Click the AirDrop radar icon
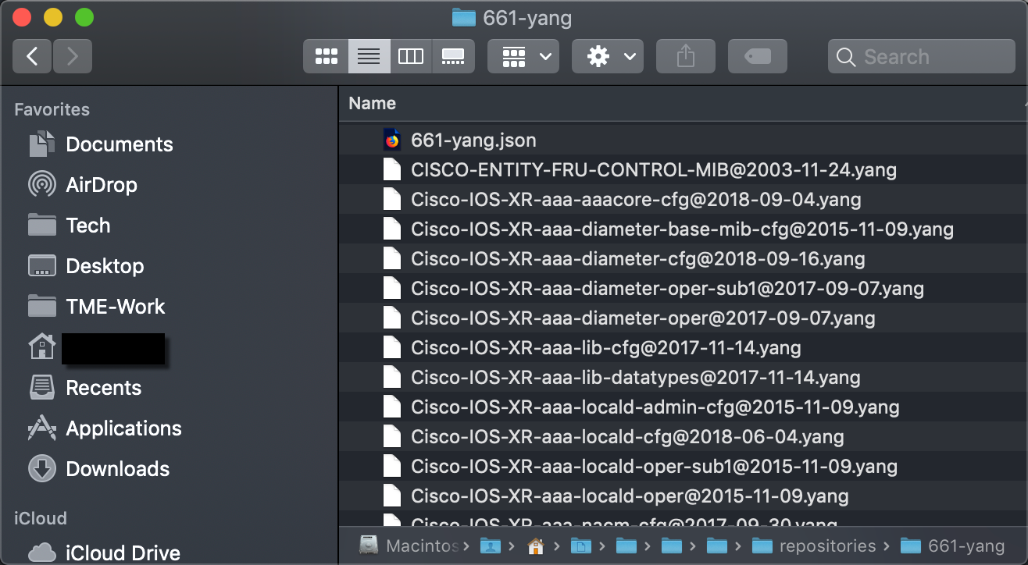 [x=41, y=185]
